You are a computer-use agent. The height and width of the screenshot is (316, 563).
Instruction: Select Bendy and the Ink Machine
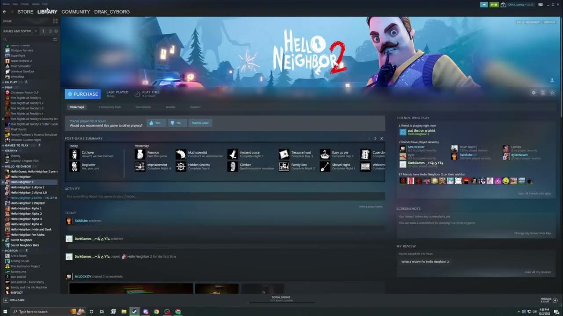point(29,287)
